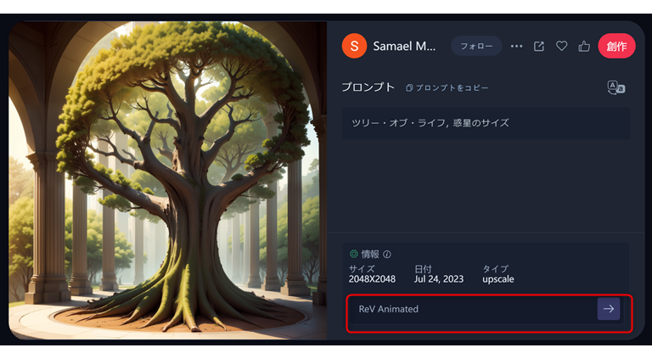652x359 pixels.
Task: Toggle the heart favorite icon
Action: (x=561, y=46)
